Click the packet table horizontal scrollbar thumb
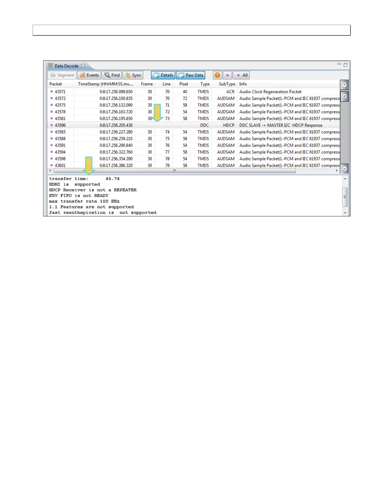This screenshot has height=496, width=383. (175, 171)
